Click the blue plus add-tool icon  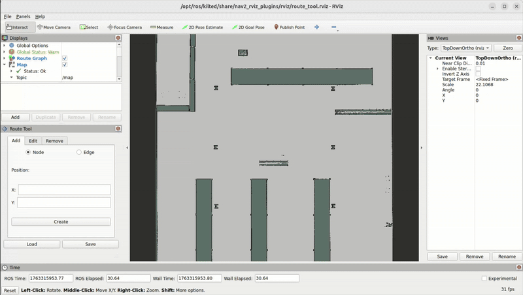point(316,27)
